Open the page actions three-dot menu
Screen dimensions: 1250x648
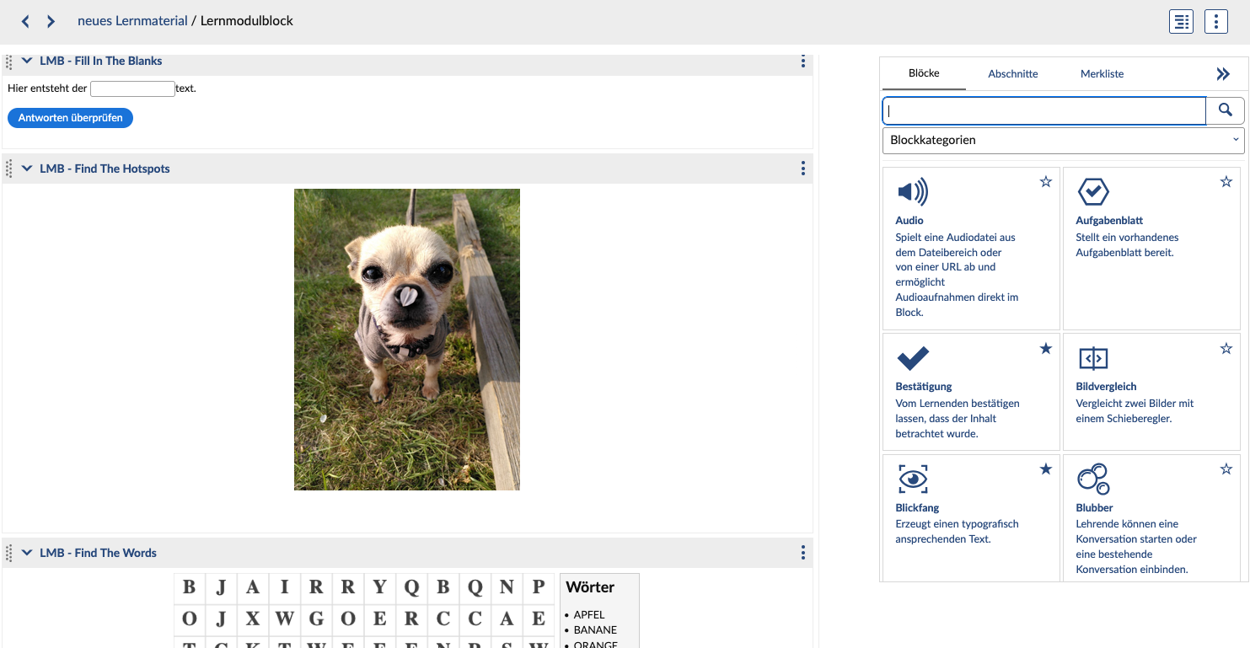1216,22
